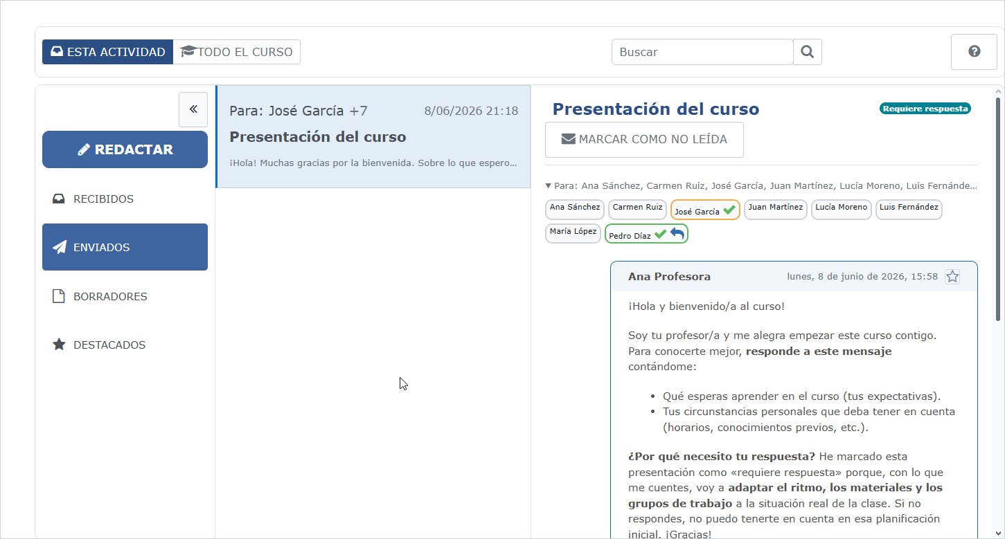Open the BORRADORES folder

(125, 296)
